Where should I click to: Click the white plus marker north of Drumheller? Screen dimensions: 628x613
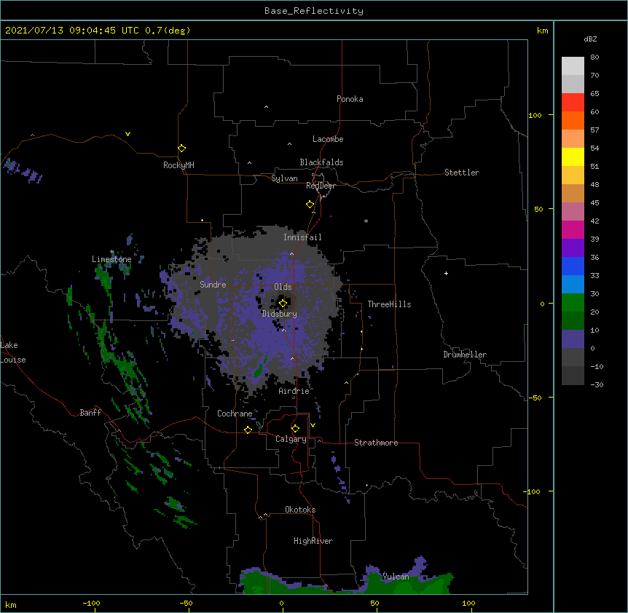click(x=446, y=273)
